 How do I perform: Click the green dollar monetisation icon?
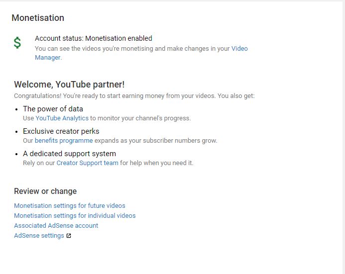[17, 43]
